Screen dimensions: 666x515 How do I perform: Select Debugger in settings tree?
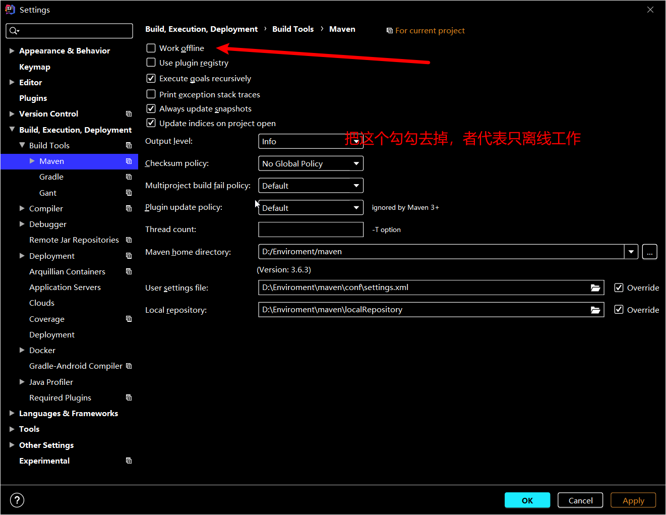(x=48, y=224)
